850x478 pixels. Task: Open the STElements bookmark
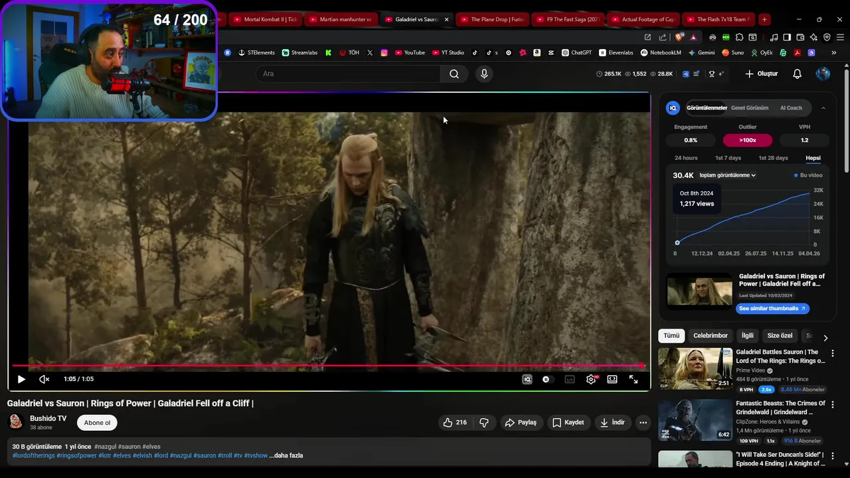tap(256, 52)
